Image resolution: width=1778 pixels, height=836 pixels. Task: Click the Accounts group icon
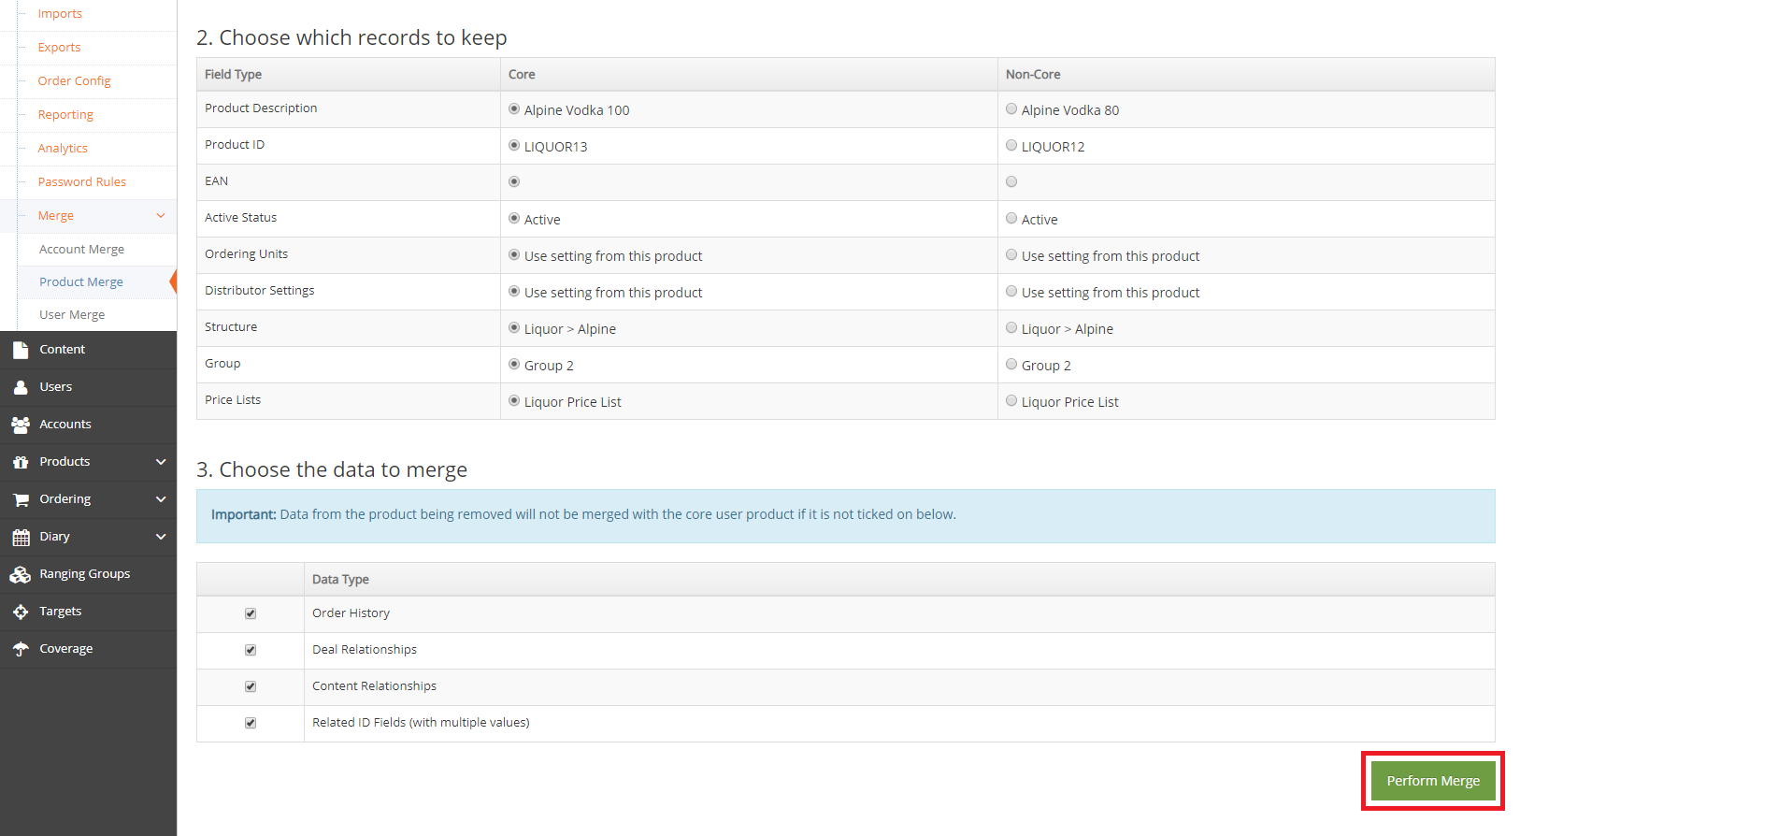[x=21, y=425]
